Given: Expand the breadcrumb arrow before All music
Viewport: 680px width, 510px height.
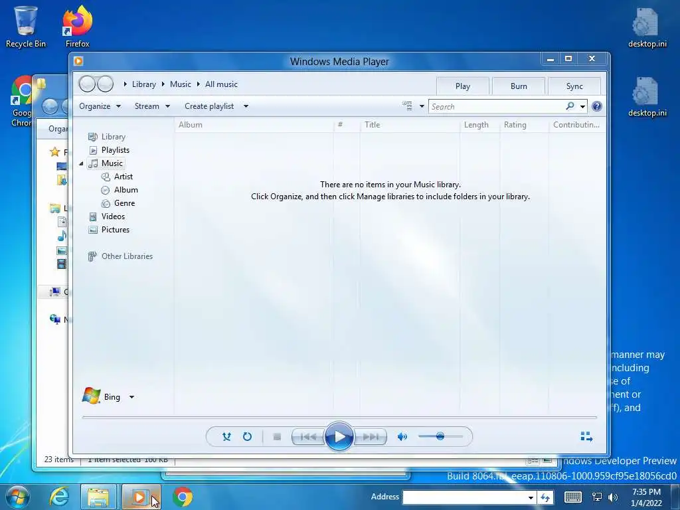Looking at the screenshot, I should pos(198,84).
